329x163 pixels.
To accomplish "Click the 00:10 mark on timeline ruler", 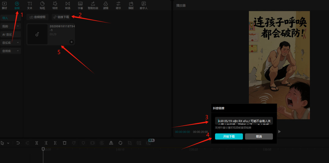I will (121, 150).
